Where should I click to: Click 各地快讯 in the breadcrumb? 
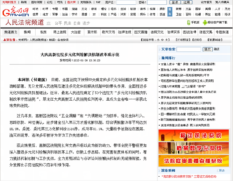[x=63, y=40]
